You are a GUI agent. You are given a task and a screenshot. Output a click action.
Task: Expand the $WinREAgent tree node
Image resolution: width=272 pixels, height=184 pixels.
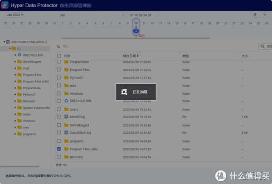15,62
